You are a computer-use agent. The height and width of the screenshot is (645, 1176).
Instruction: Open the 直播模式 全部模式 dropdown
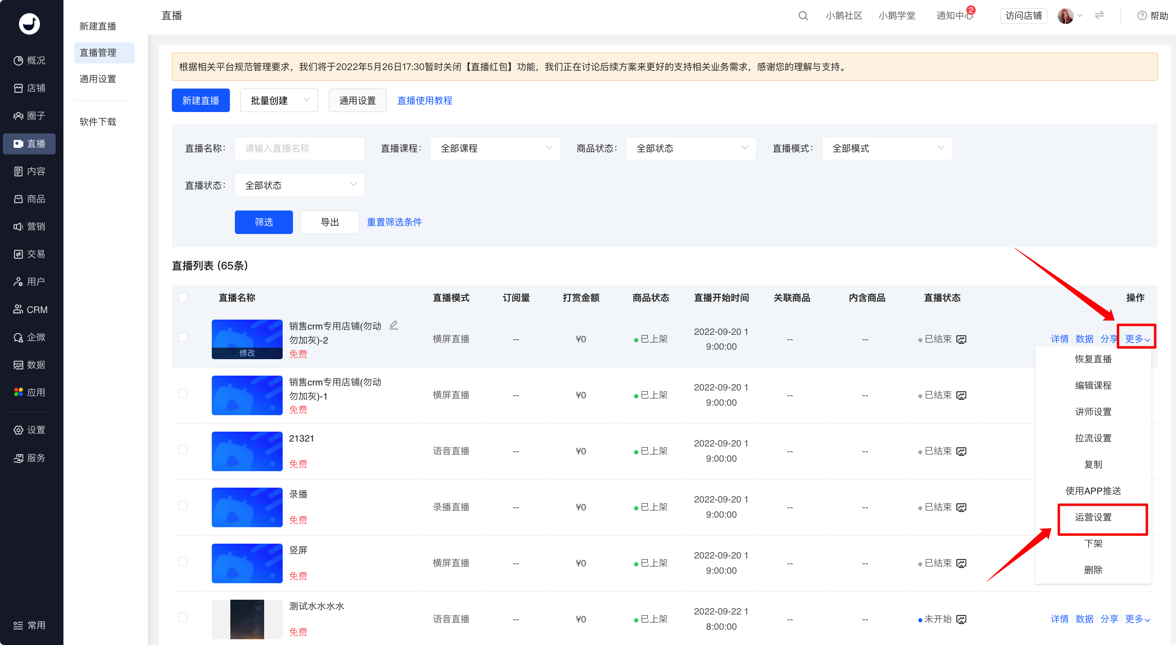coord(887,148)
